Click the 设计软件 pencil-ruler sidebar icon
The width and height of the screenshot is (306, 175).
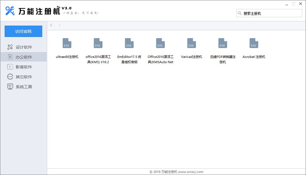coord(10,47)
